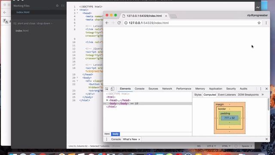Close the DevTools bottom drawer

pos(266,139)
